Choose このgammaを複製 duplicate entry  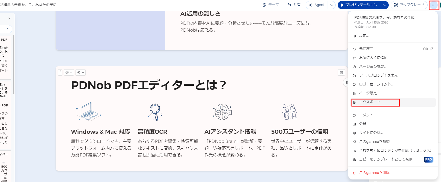pos(393,142)
